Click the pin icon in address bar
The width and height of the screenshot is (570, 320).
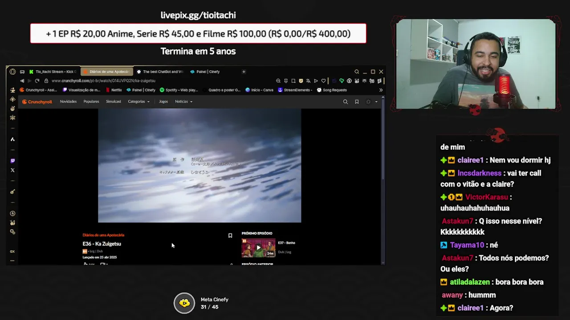[286, 81]
